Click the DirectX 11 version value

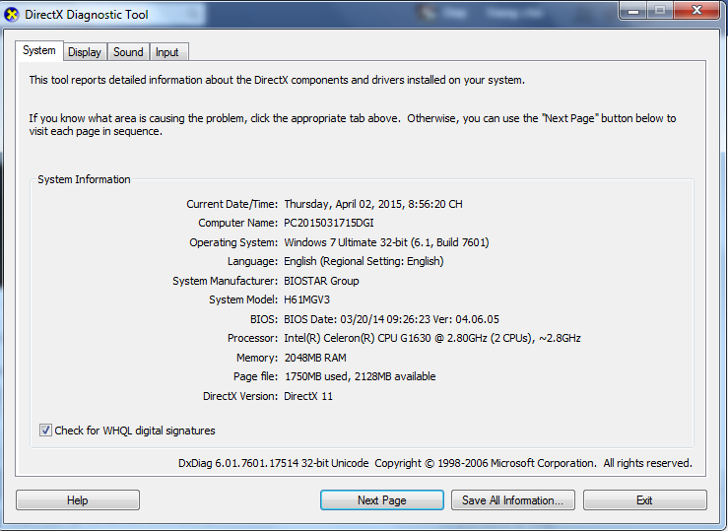click(308, 396)
